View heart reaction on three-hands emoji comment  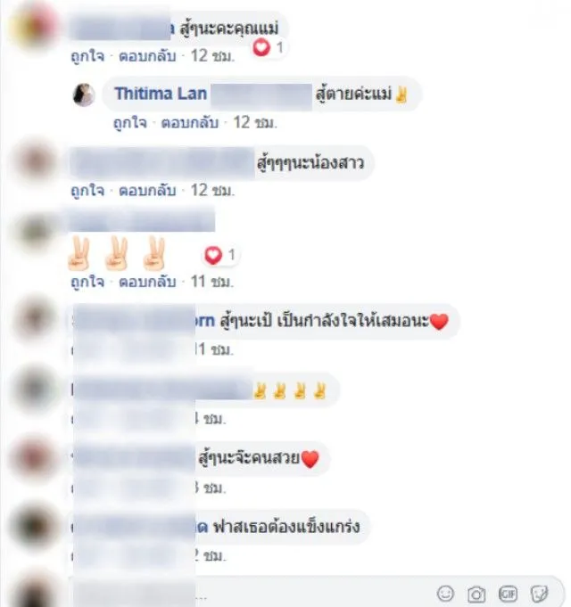click(220, 255)
